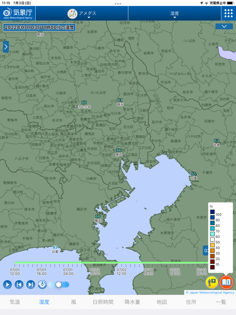Screen dimensions: 236x315
Task: Click timeline marker 07/02 24:00
Action: tap(175, 272)
